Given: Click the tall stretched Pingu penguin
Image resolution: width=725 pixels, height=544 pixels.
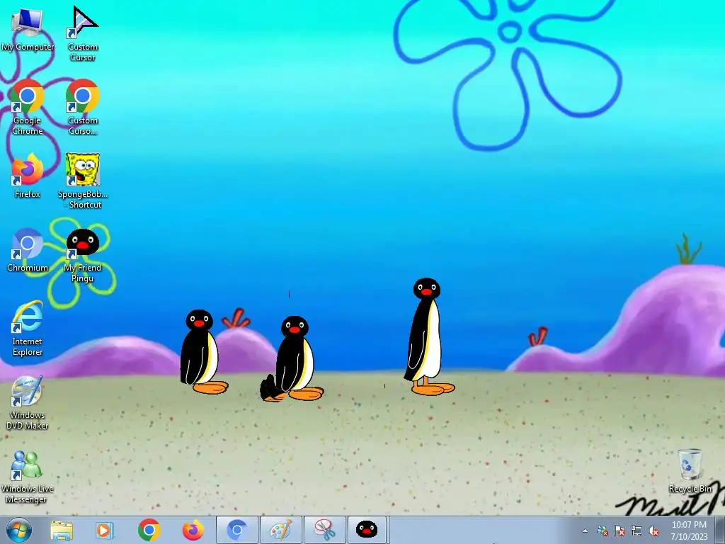Looking at the screenshot, I should coord(429,336).
